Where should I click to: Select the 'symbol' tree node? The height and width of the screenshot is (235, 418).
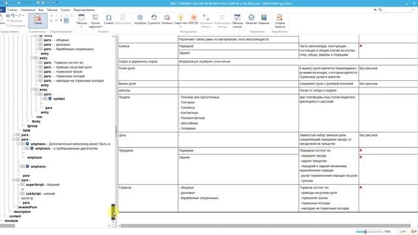(59, 99)
